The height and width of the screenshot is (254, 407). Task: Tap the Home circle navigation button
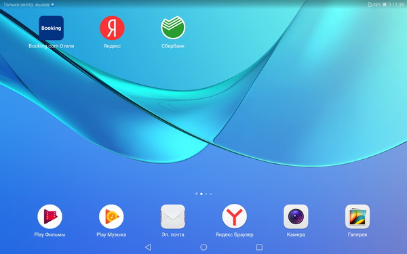[203, 247]
